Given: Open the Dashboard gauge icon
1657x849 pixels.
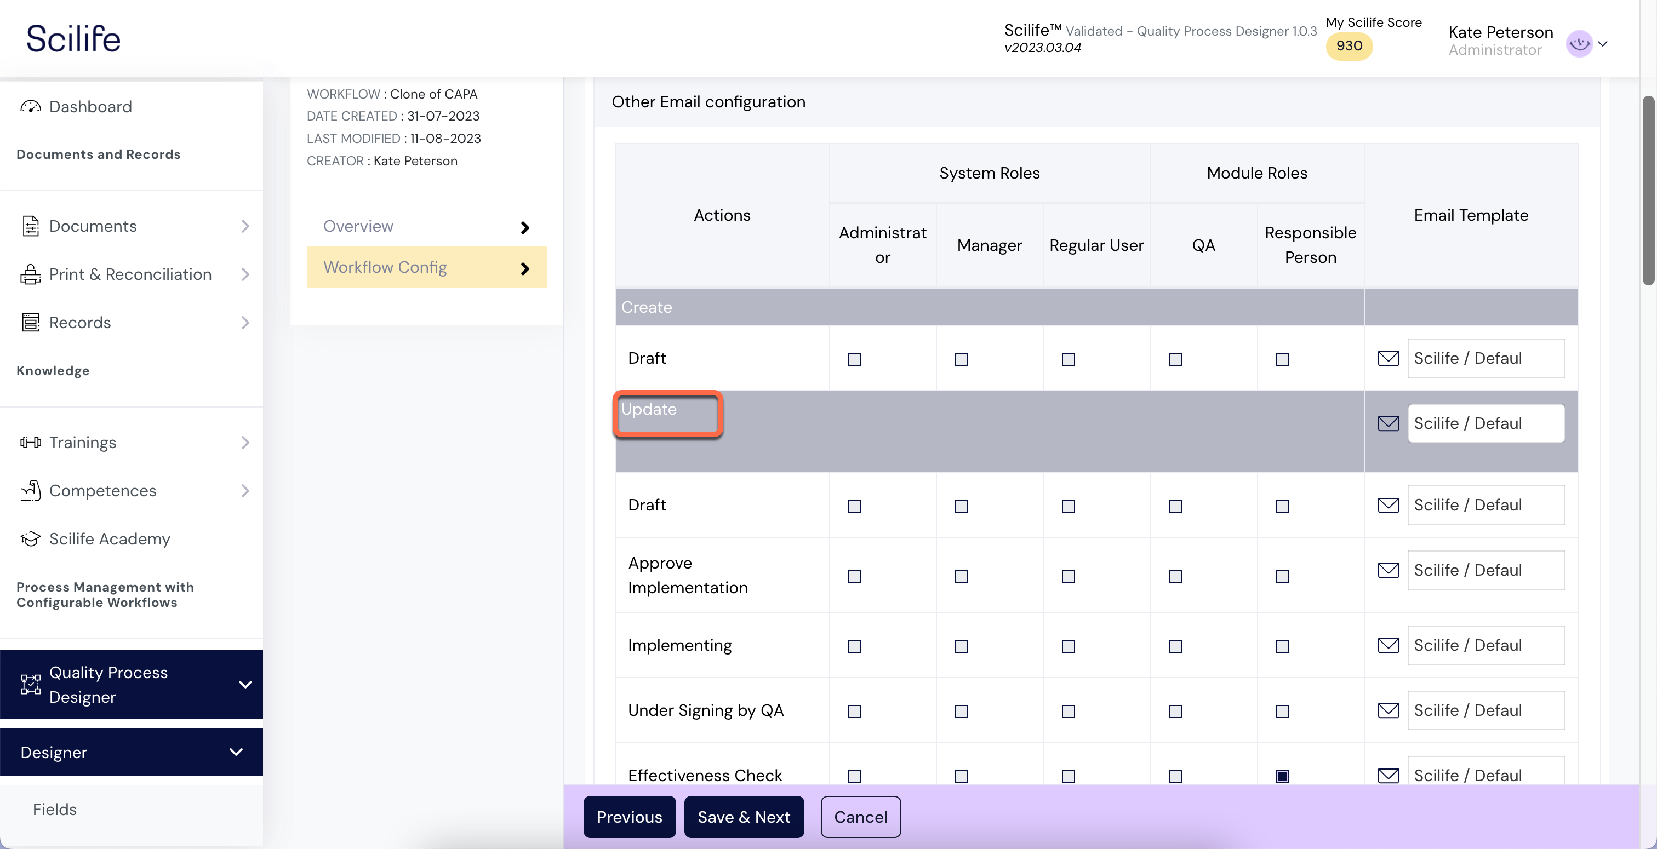Looking at the screenshot, I should pos(30,107).
